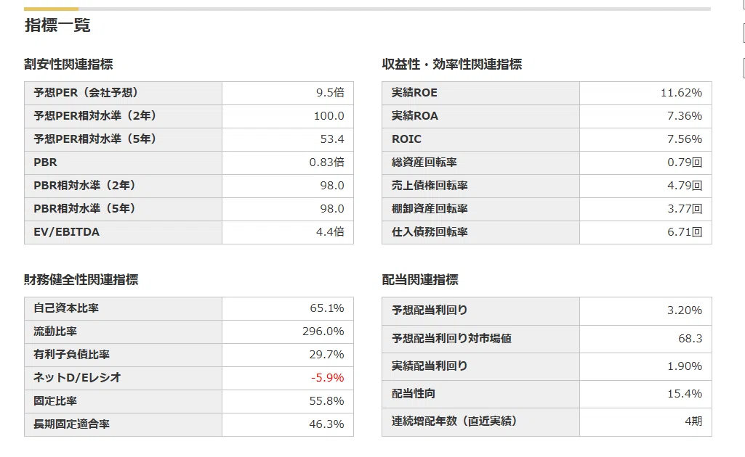745x457 pixels.
Task: Select the 配当性向 value 15.4%
Action: click(685, 393)
